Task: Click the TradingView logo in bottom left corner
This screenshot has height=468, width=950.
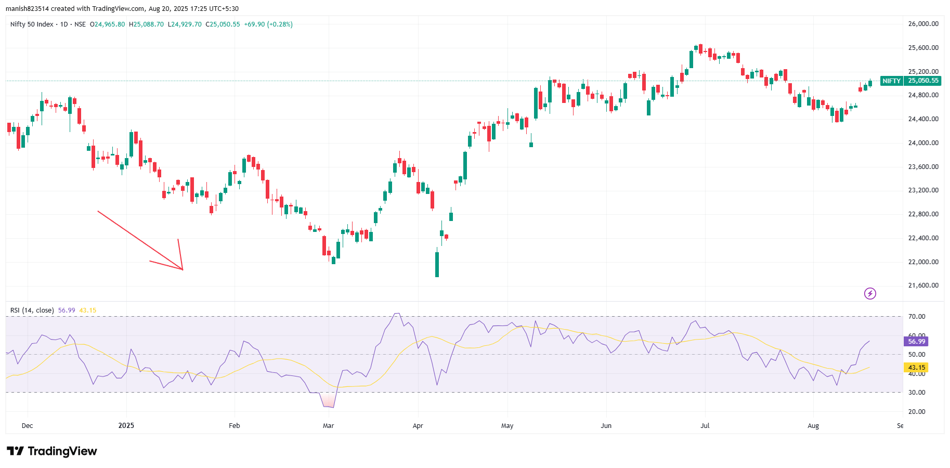Action: 52,451
